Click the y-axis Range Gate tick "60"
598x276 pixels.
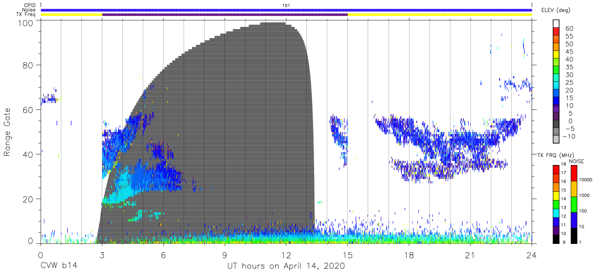[28, 110]
